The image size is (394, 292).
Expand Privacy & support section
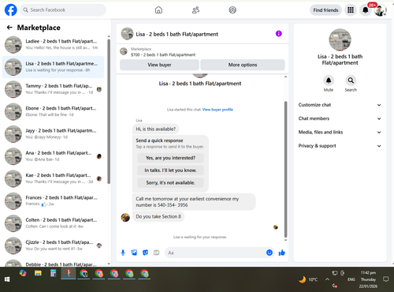coord(340,146)
